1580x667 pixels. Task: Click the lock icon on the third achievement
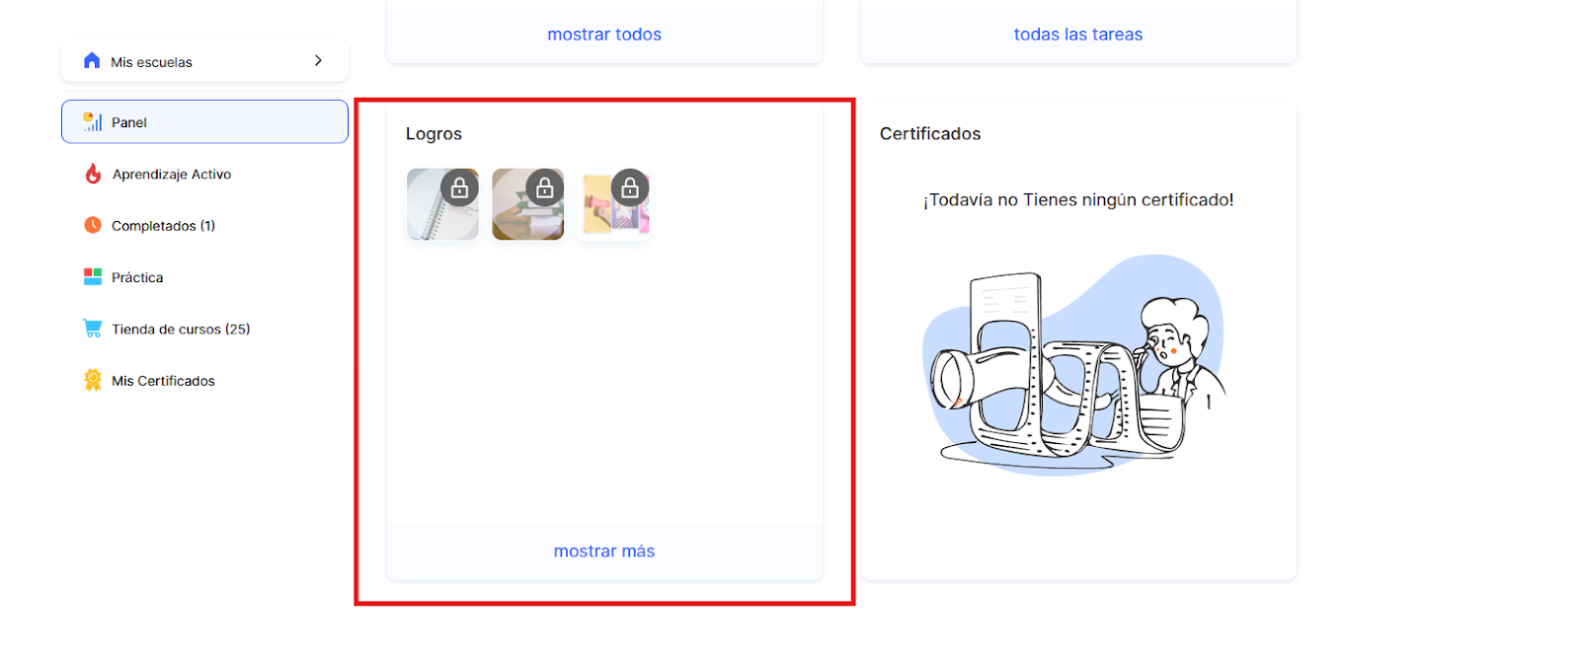[630, 186]
